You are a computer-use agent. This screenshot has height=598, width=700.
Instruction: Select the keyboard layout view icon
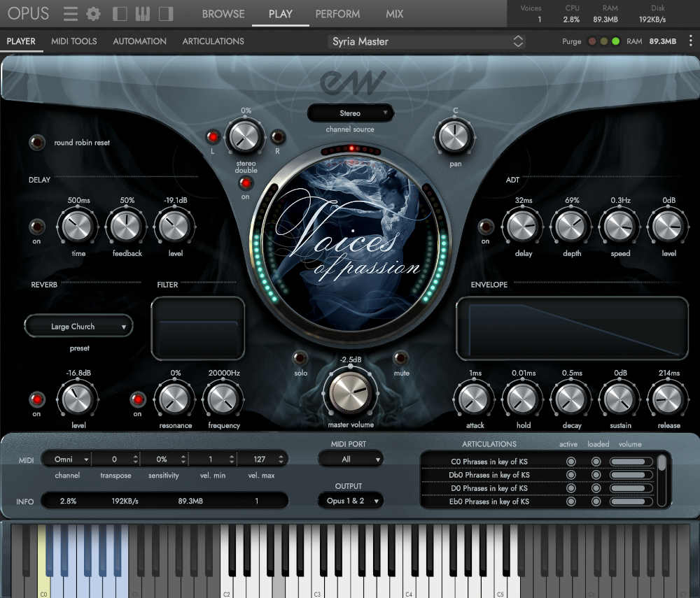tap(142, 13)
